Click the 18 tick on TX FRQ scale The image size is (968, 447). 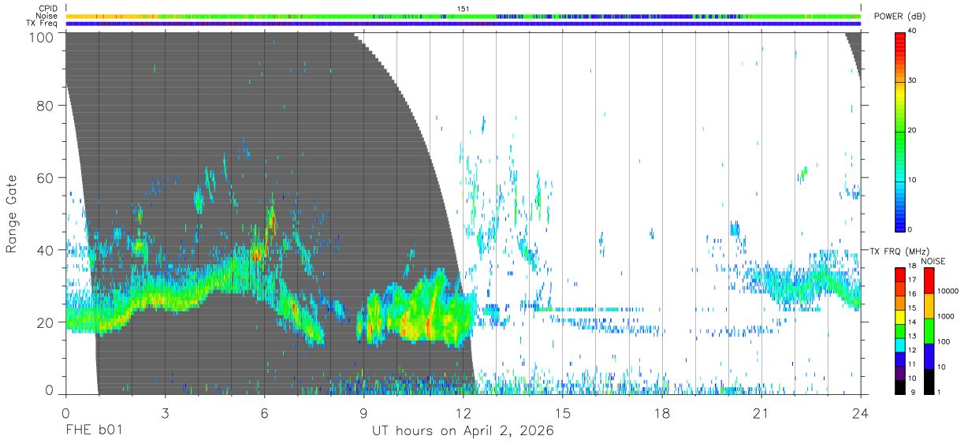(912, 266)
